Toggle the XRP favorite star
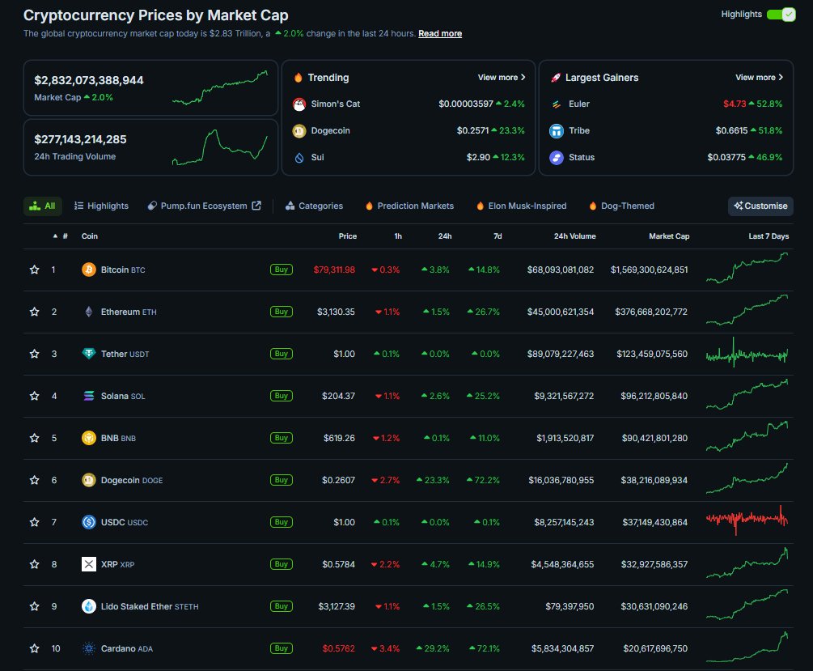 [34, 564]
